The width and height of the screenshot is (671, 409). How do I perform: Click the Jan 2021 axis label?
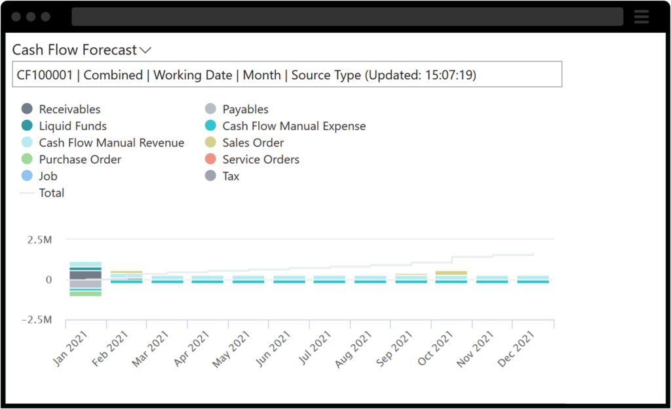(x=70, y=348)
